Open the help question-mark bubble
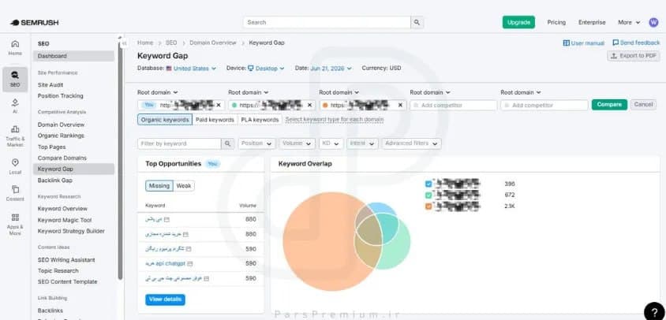This screenshot has width=666, height=320. (x=654, y=311)
